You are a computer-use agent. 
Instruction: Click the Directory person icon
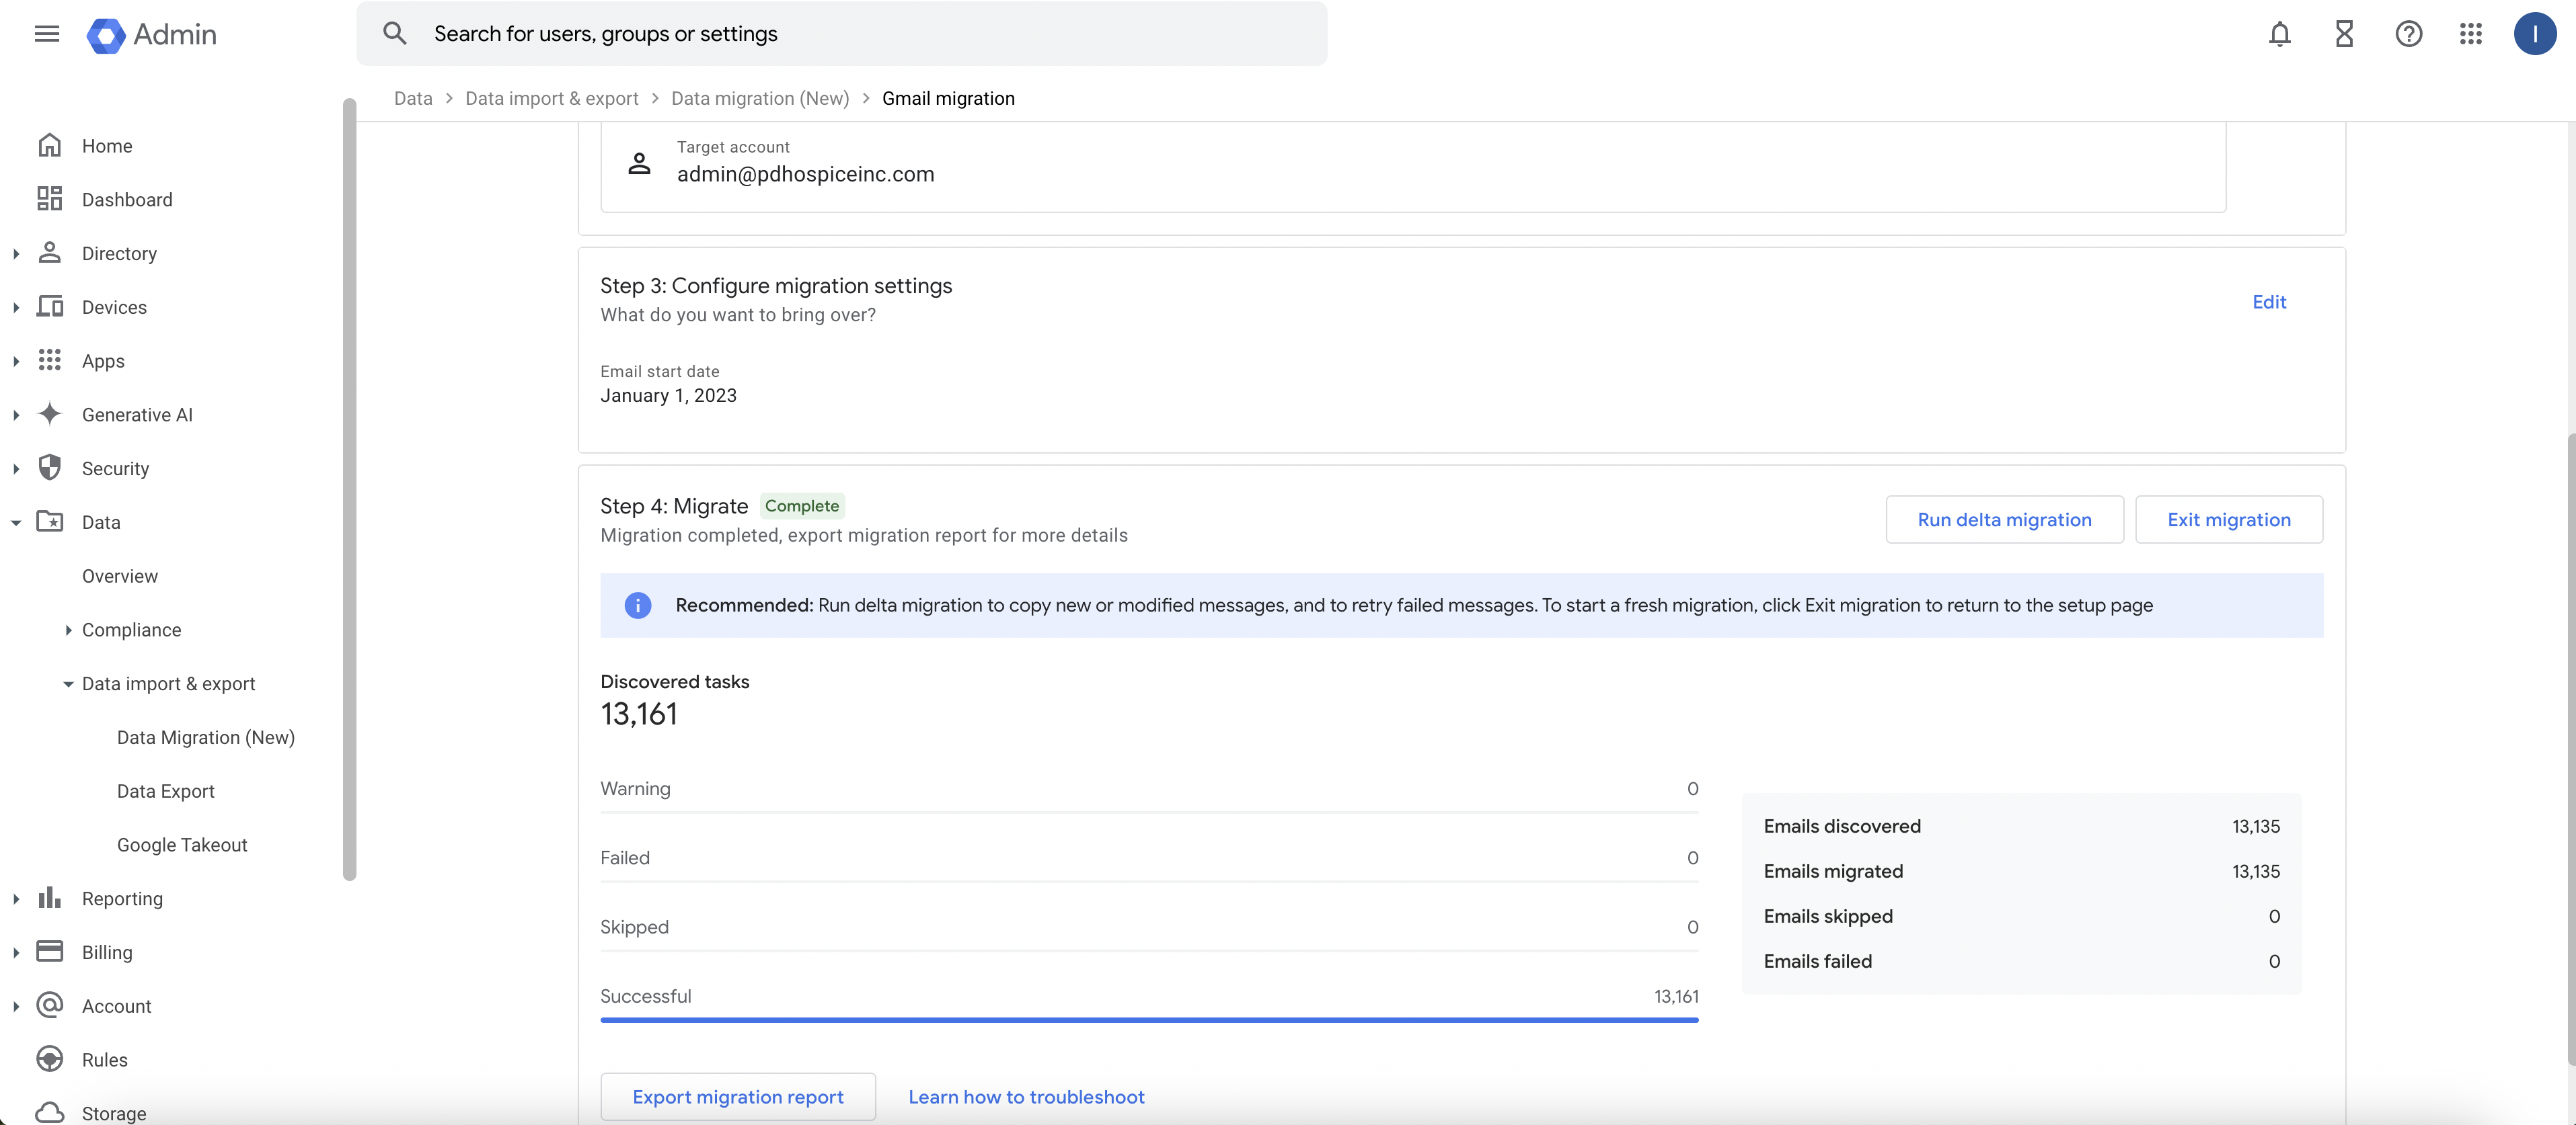pos(50,253)
